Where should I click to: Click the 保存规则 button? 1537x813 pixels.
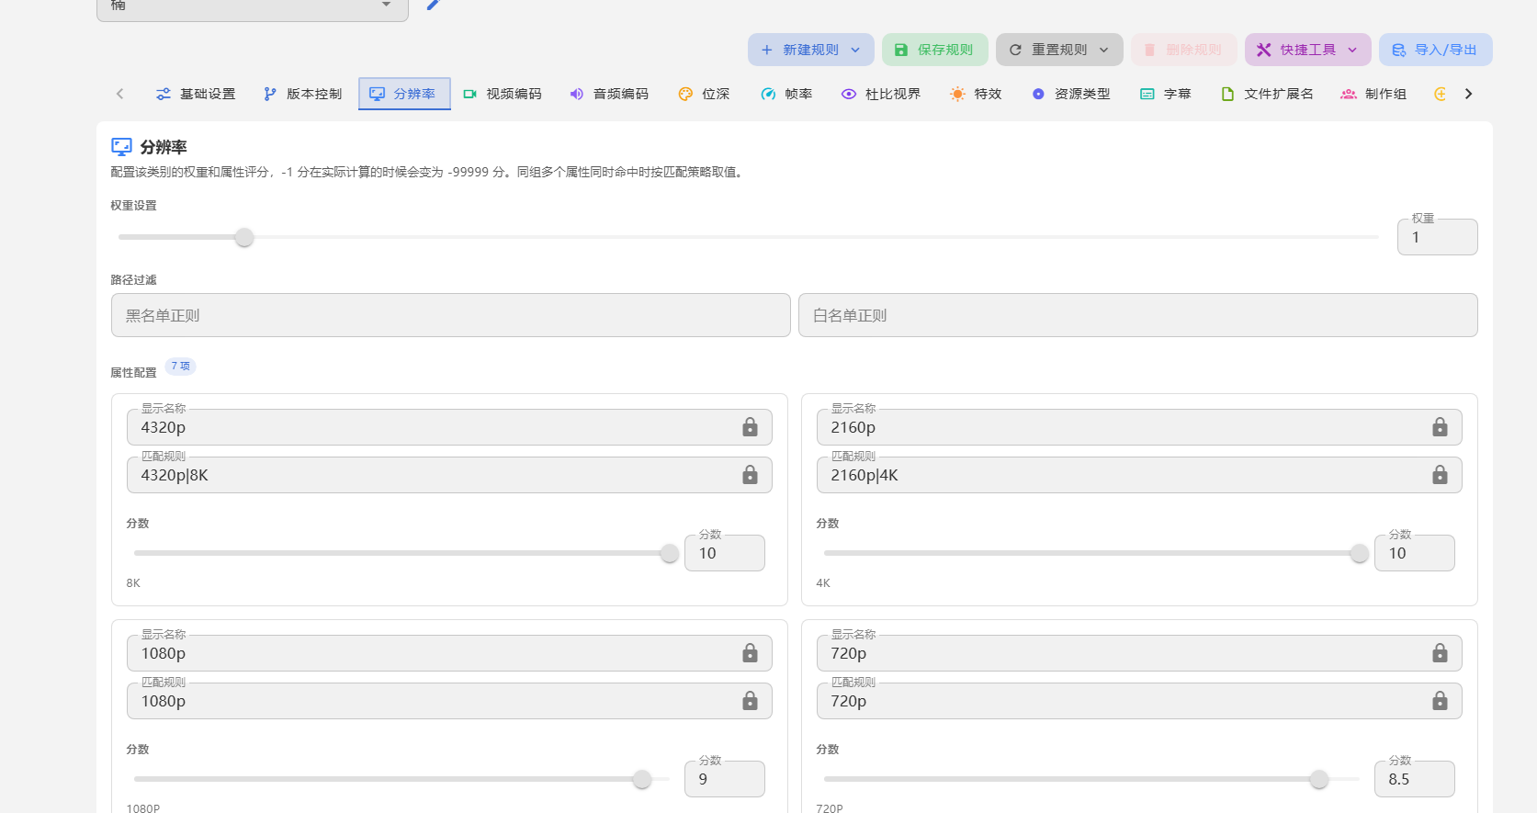coord(934,50)
